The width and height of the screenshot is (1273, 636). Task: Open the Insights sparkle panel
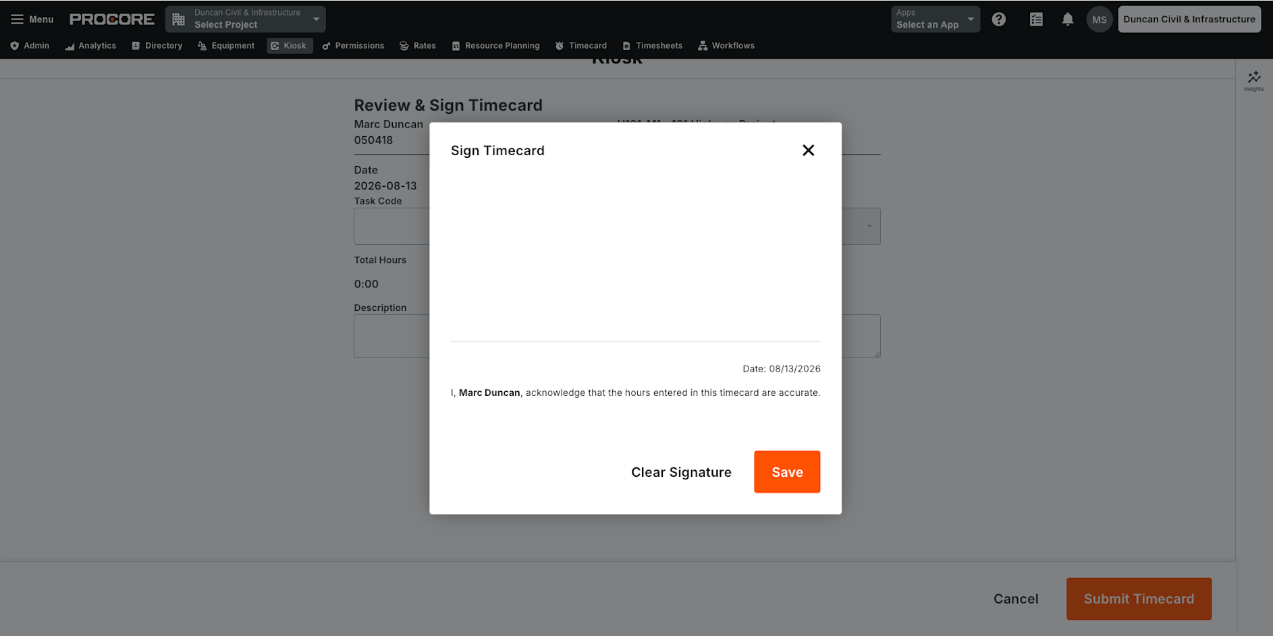pos(1254,80)
